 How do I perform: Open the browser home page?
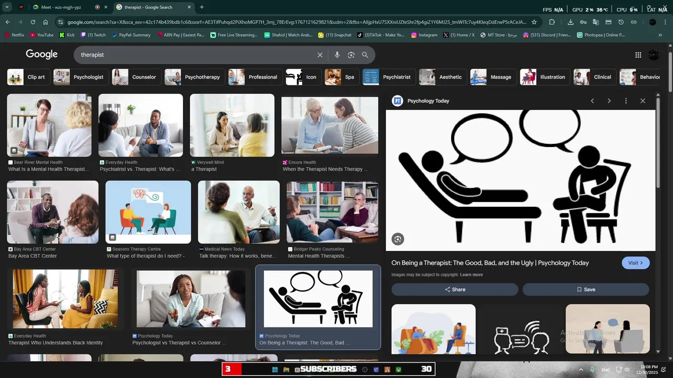46,22
